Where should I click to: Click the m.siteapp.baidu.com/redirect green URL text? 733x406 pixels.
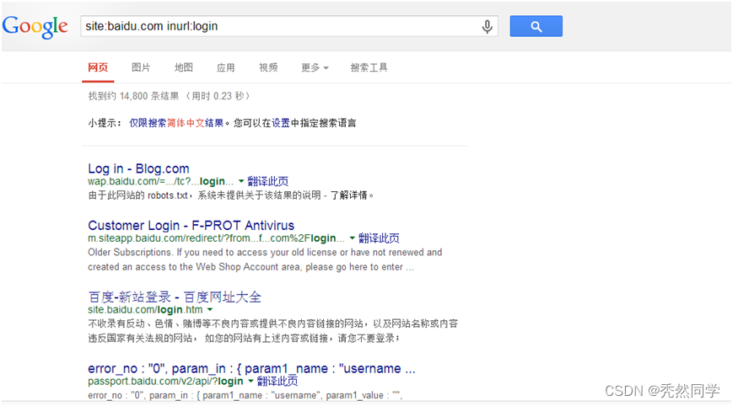click(216, 238)
